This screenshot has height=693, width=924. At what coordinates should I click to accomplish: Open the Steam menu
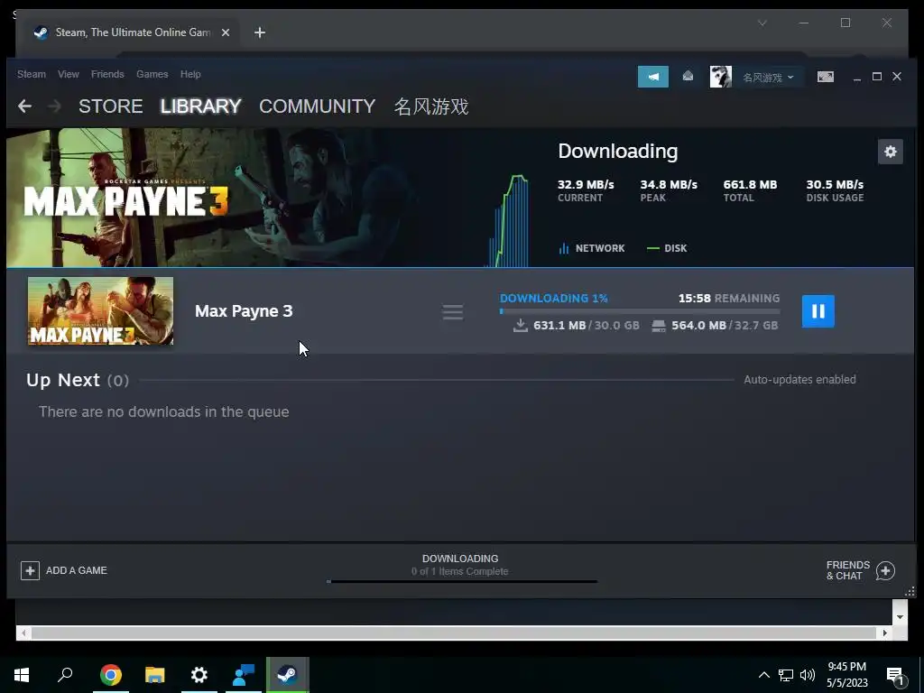32,74
